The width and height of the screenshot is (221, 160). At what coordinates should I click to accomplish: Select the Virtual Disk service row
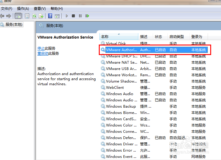coord(154,43)
